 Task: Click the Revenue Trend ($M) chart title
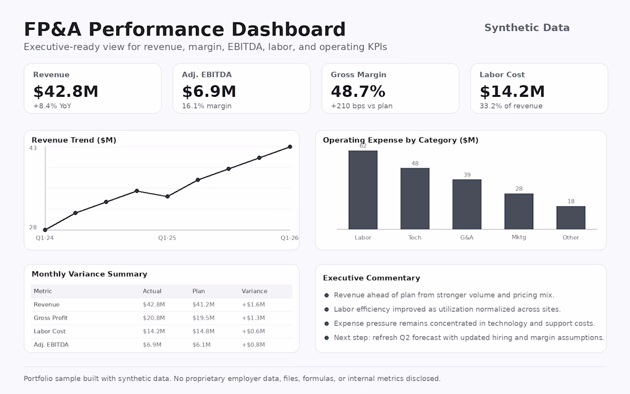pyautogui.click(x=74, y=140)
